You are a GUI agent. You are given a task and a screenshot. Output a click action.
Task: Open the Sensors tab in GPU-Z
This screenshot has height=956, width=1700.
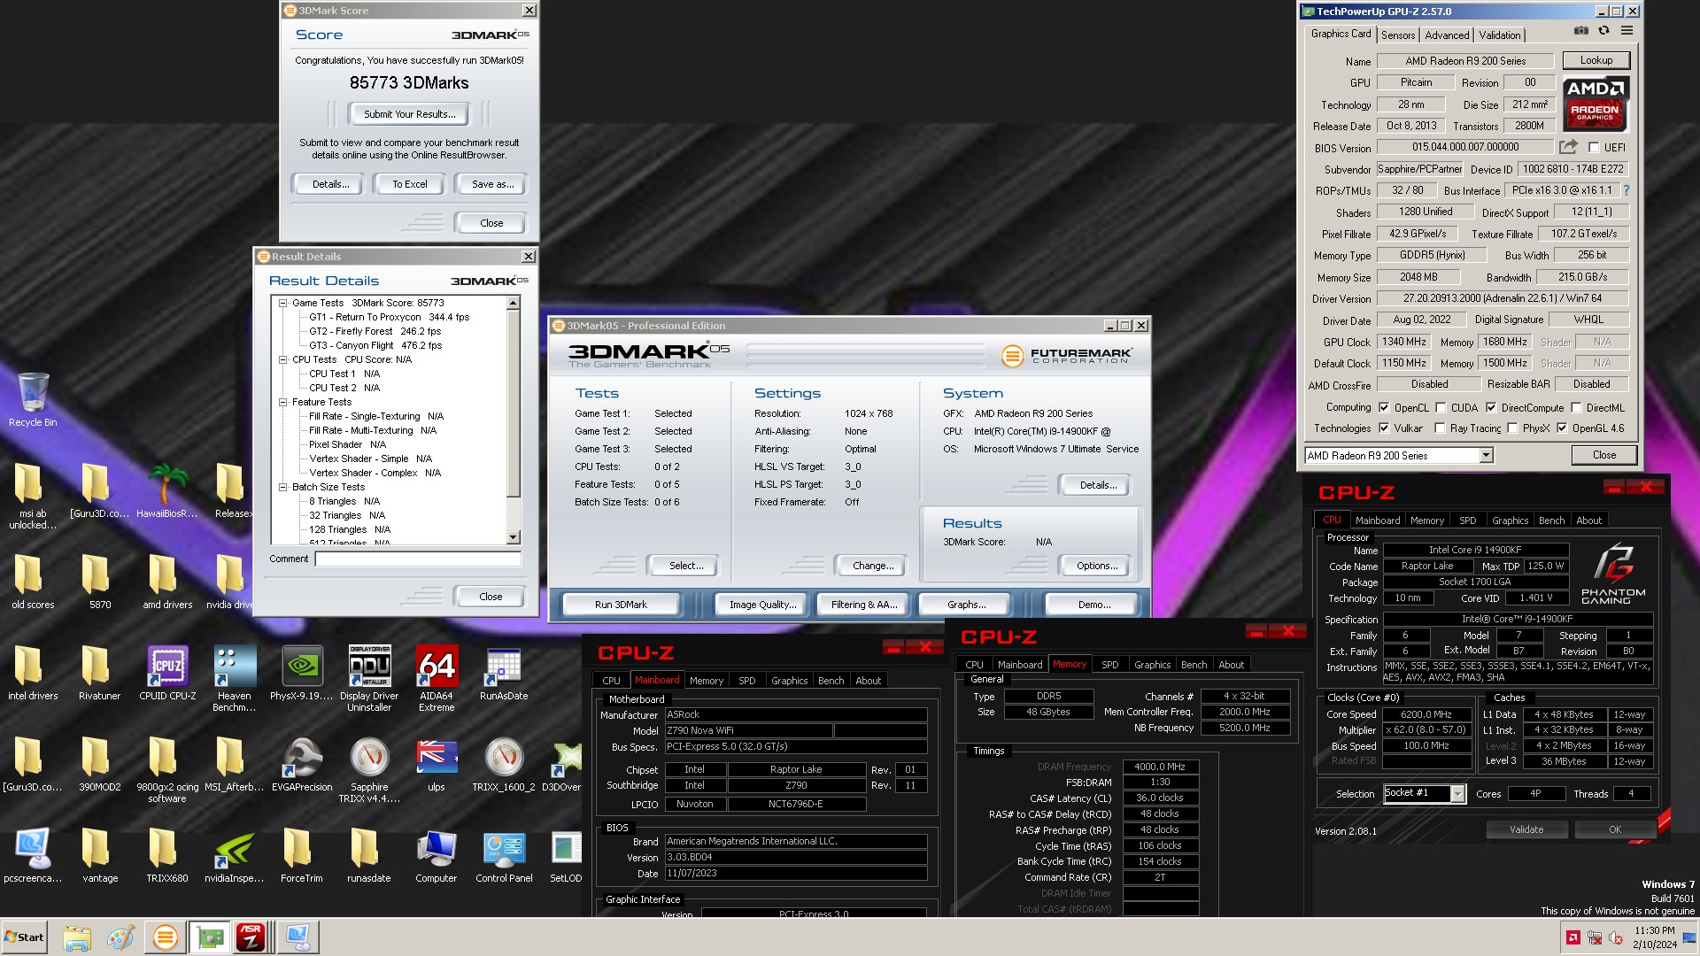1398,35
